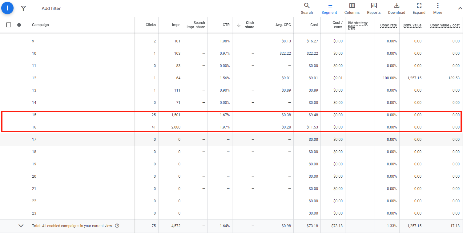Viewport: 463px width, 233px height.
Task: Sort by Search impr. share header
Action: [x=196, y=25]
